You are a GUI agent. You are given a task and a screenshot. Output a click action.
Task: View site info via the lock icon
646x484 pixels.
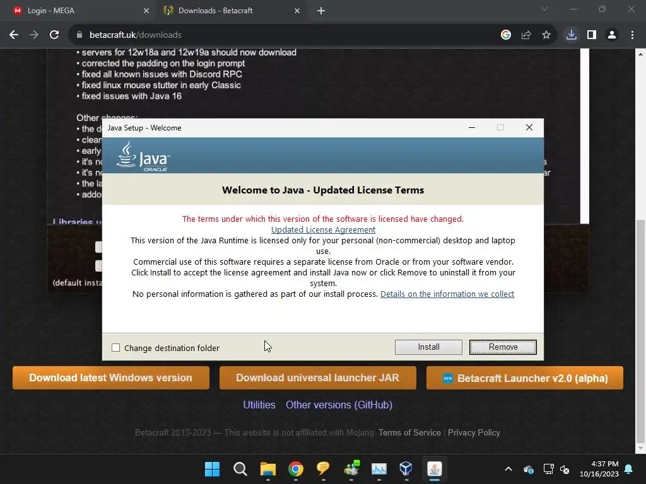79,35
